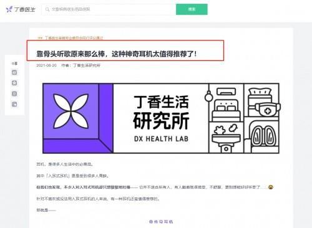Click the green search button
The width and height of the screenshot is (312, 228).
192,9
